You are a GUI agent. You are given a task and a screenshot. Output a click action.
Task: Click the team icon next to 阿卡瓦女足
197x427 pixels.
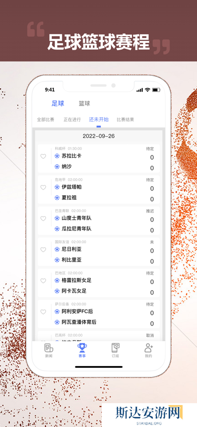tap(57, 291)
